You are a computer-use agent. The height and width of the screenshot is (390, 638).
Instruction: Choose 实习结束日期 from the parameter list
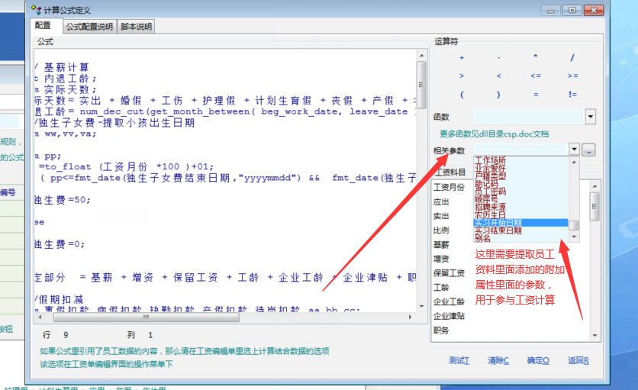click(x=498, y=230)
